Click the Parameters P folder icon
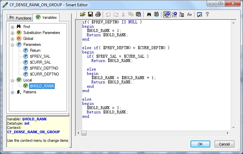This screenshot has width=243, height=154. 19,45
